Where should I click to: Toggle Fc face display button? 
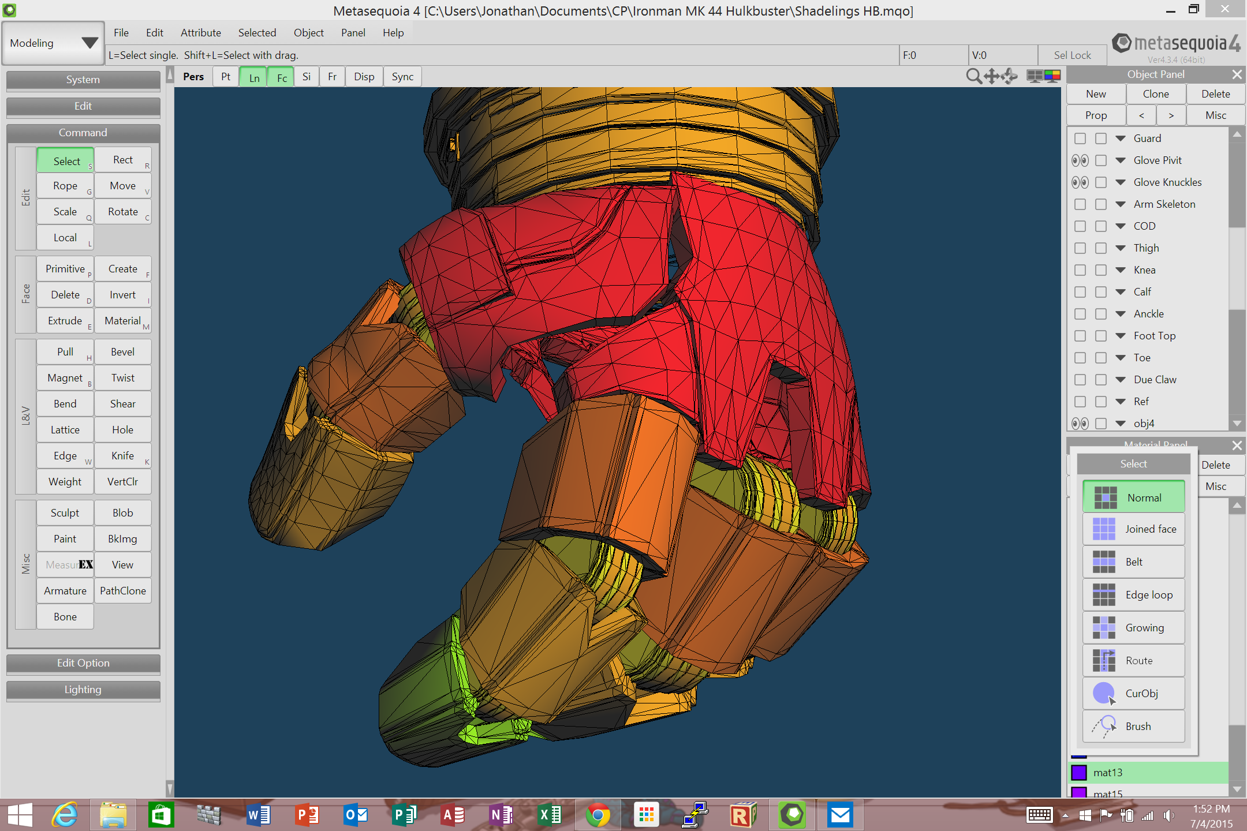282,77
